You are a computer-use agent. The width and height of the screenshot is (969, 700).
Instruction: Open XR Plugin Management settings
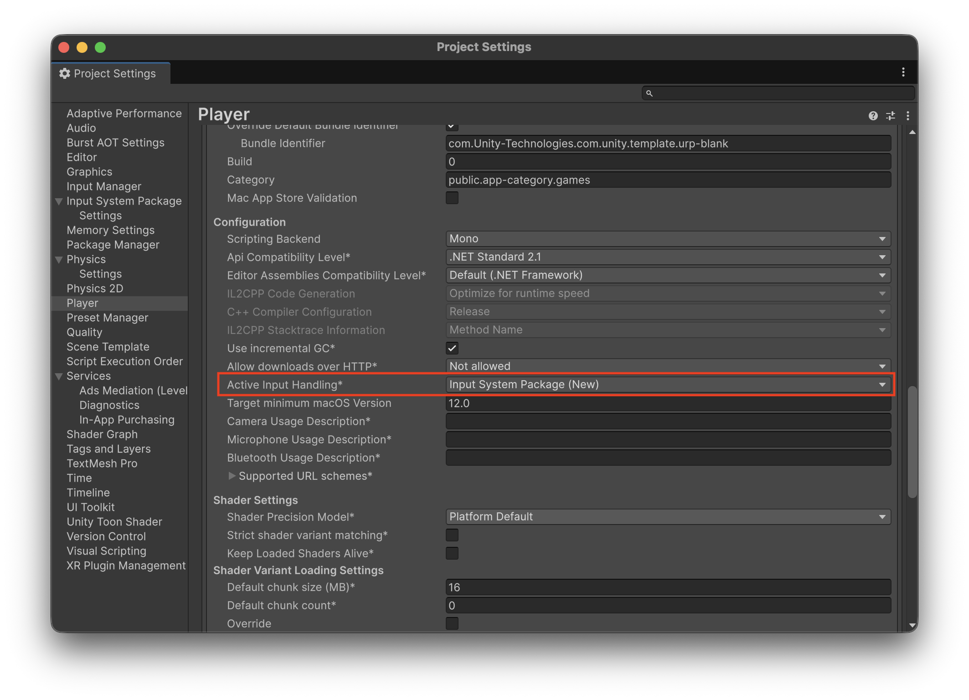[x=126, y=566]
